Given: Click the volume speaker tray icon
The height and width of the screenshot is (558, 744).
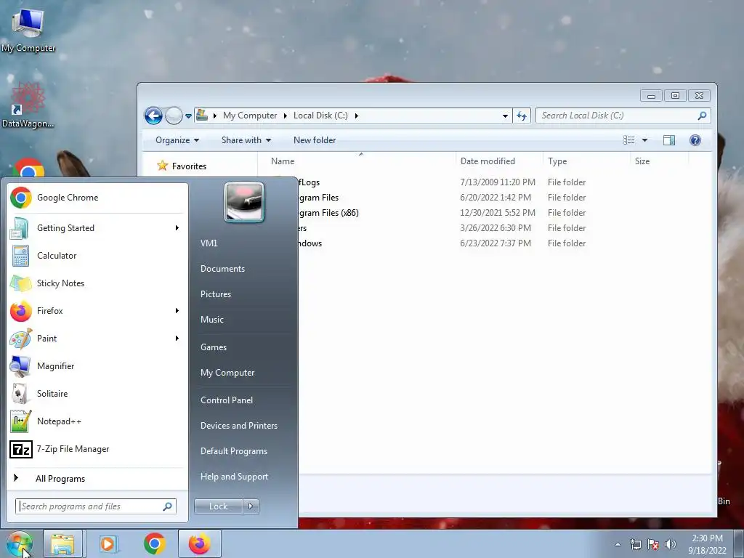Looking at the screenshot, I should coord(671,544).
